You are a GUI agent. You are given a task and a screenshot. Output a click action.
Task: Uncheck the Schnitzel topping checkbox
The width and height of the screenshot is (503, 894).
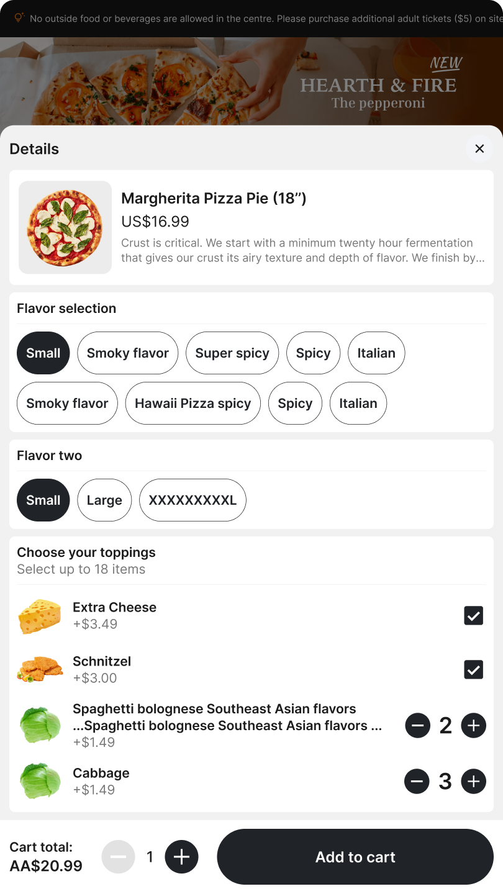(x=474, y=670)
